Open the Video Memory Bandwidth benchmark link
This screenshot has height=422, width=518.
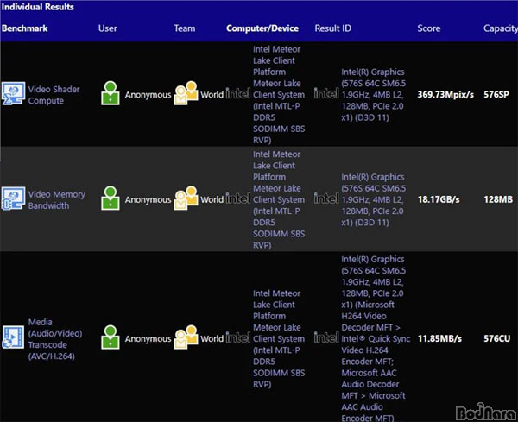[x=56, y=199]
